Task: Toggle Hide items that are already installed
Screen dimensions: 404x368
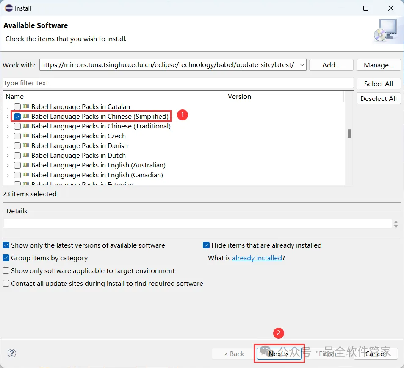Action: [x=206, y=245]
